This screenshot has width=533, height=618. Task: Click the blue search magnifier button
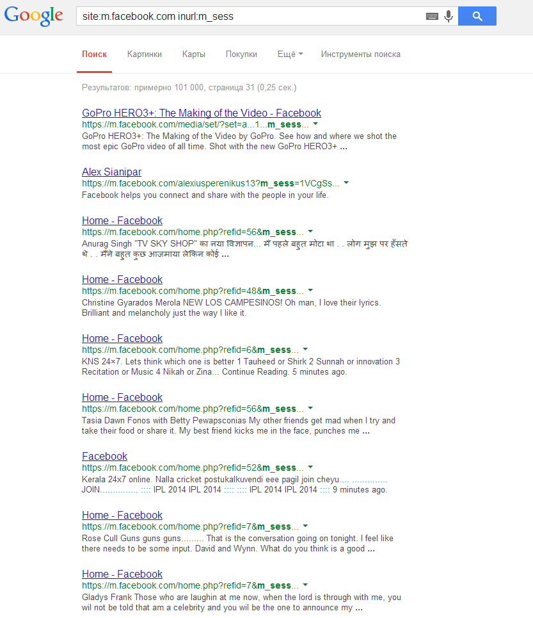pyautogui.click(x=477, y=16)
